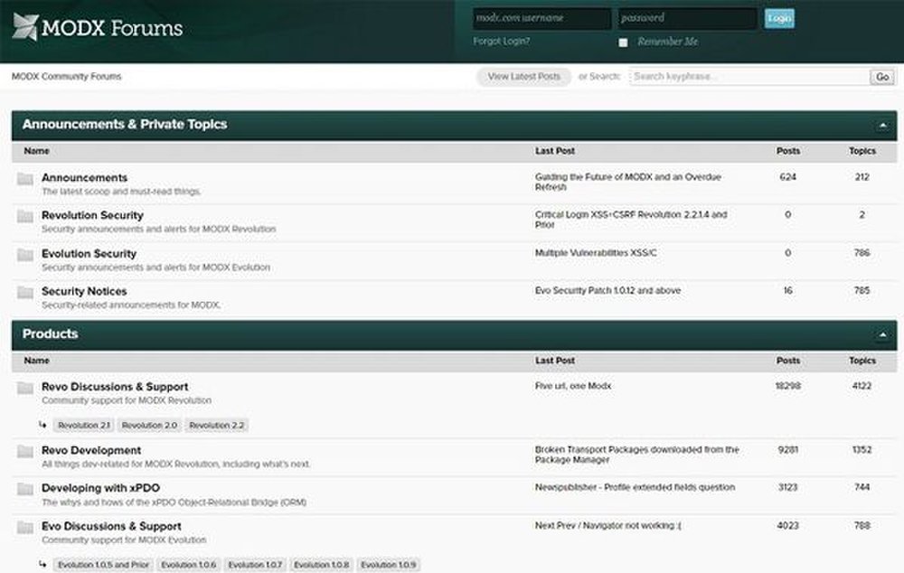Click the Revo Discussions posts count 18298
This screenshot has width=904, height=573.
(x=787, y=386)
